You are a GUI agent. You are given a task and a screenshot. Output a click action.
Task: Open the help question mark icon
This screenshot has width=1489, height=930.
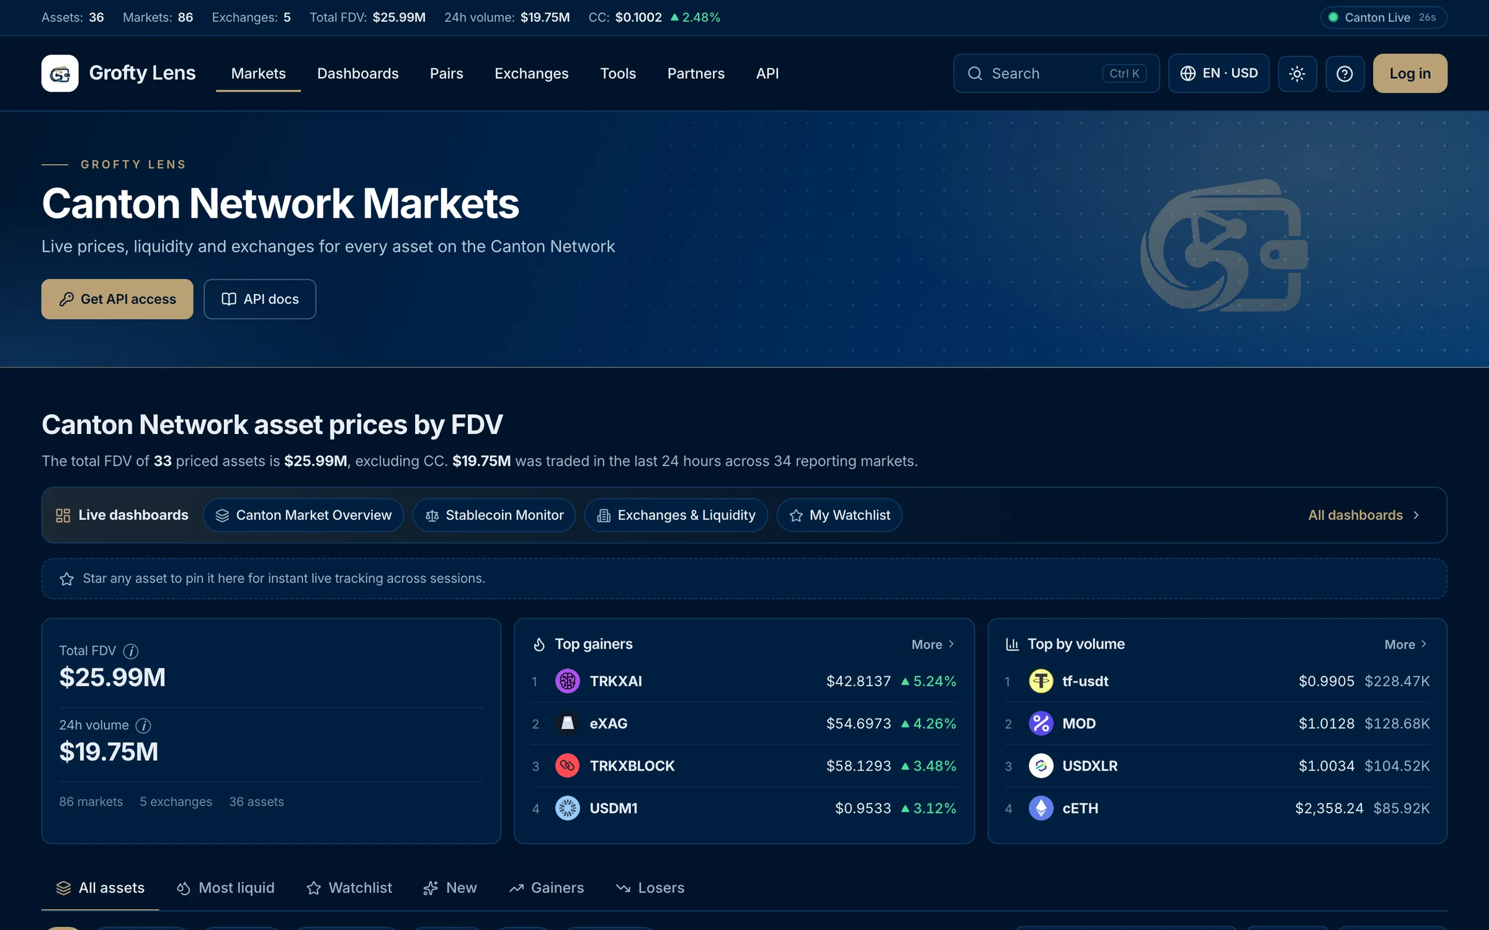[1344, 73]
